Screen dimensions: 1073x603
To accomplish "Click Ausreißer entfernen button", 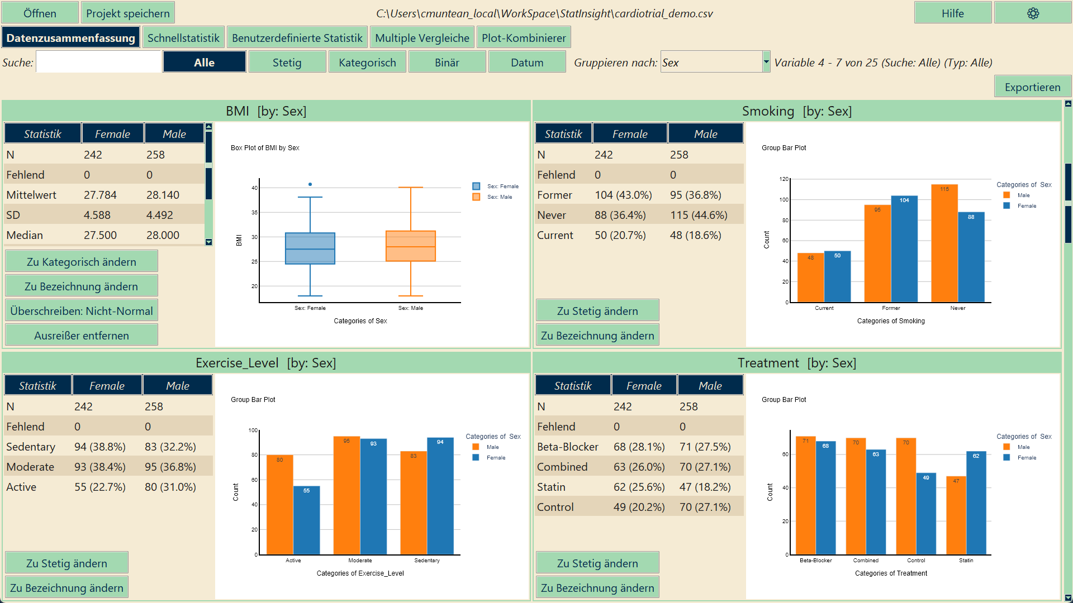I will click(82, 335).
